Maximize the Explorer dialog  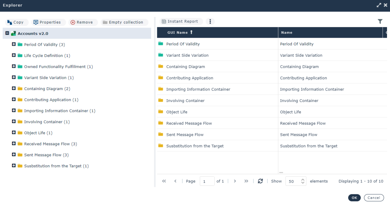coord(379,5)
